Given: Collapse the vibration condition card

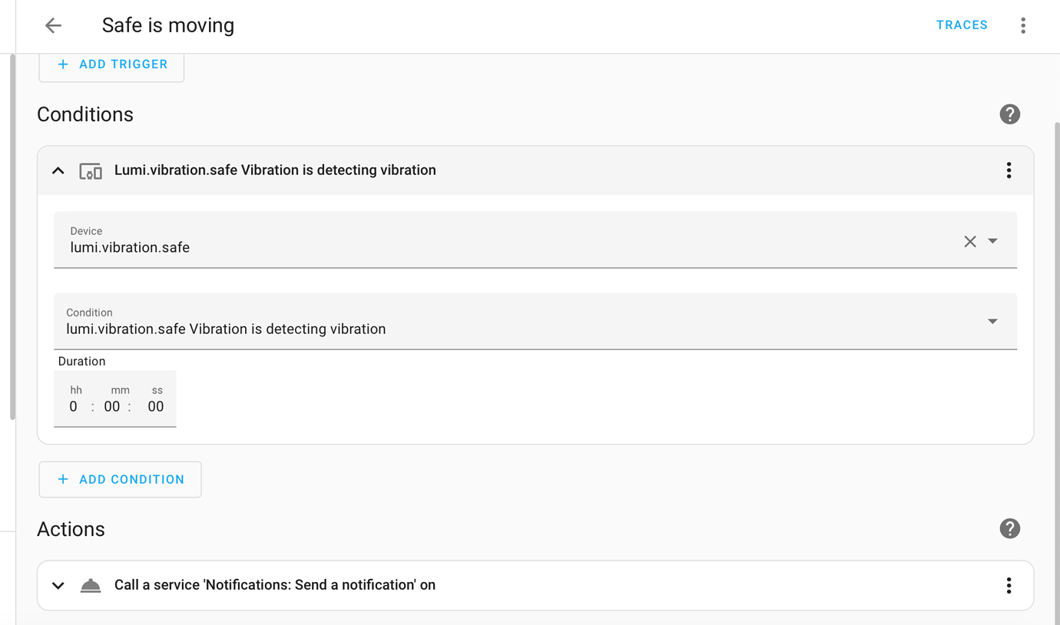Looking at the screenshot, I should 58,170.
